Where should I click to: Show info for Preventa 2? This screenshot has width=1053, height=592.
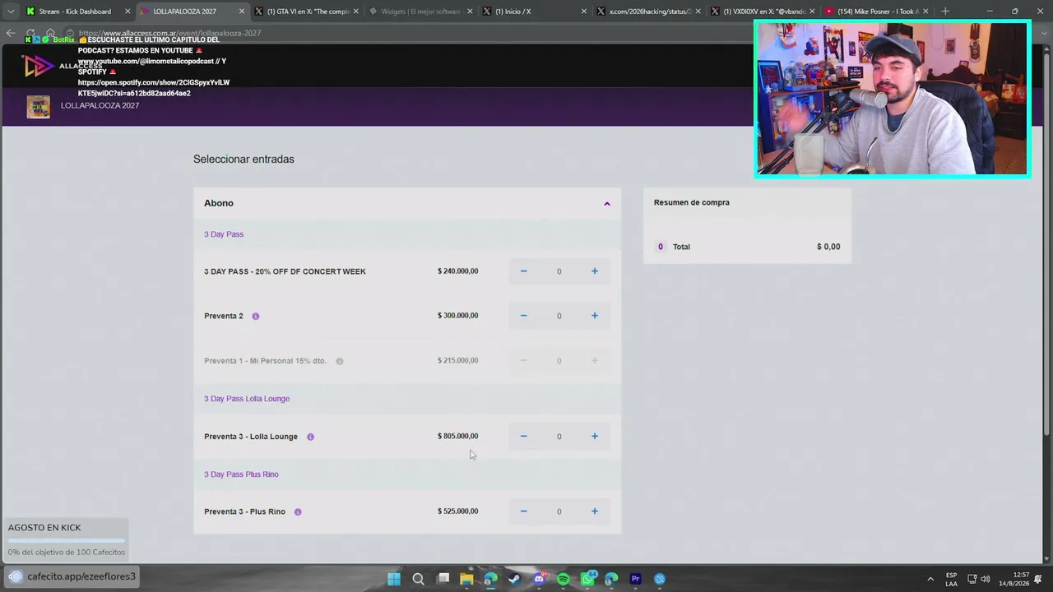coord(255,317)
